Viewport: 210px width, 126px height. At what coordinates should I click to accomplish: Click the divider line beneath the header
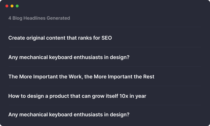105,27
